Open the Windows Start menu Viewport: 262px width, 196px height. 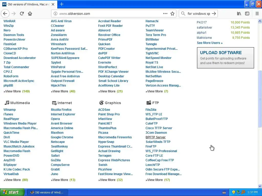click(12, 192)
